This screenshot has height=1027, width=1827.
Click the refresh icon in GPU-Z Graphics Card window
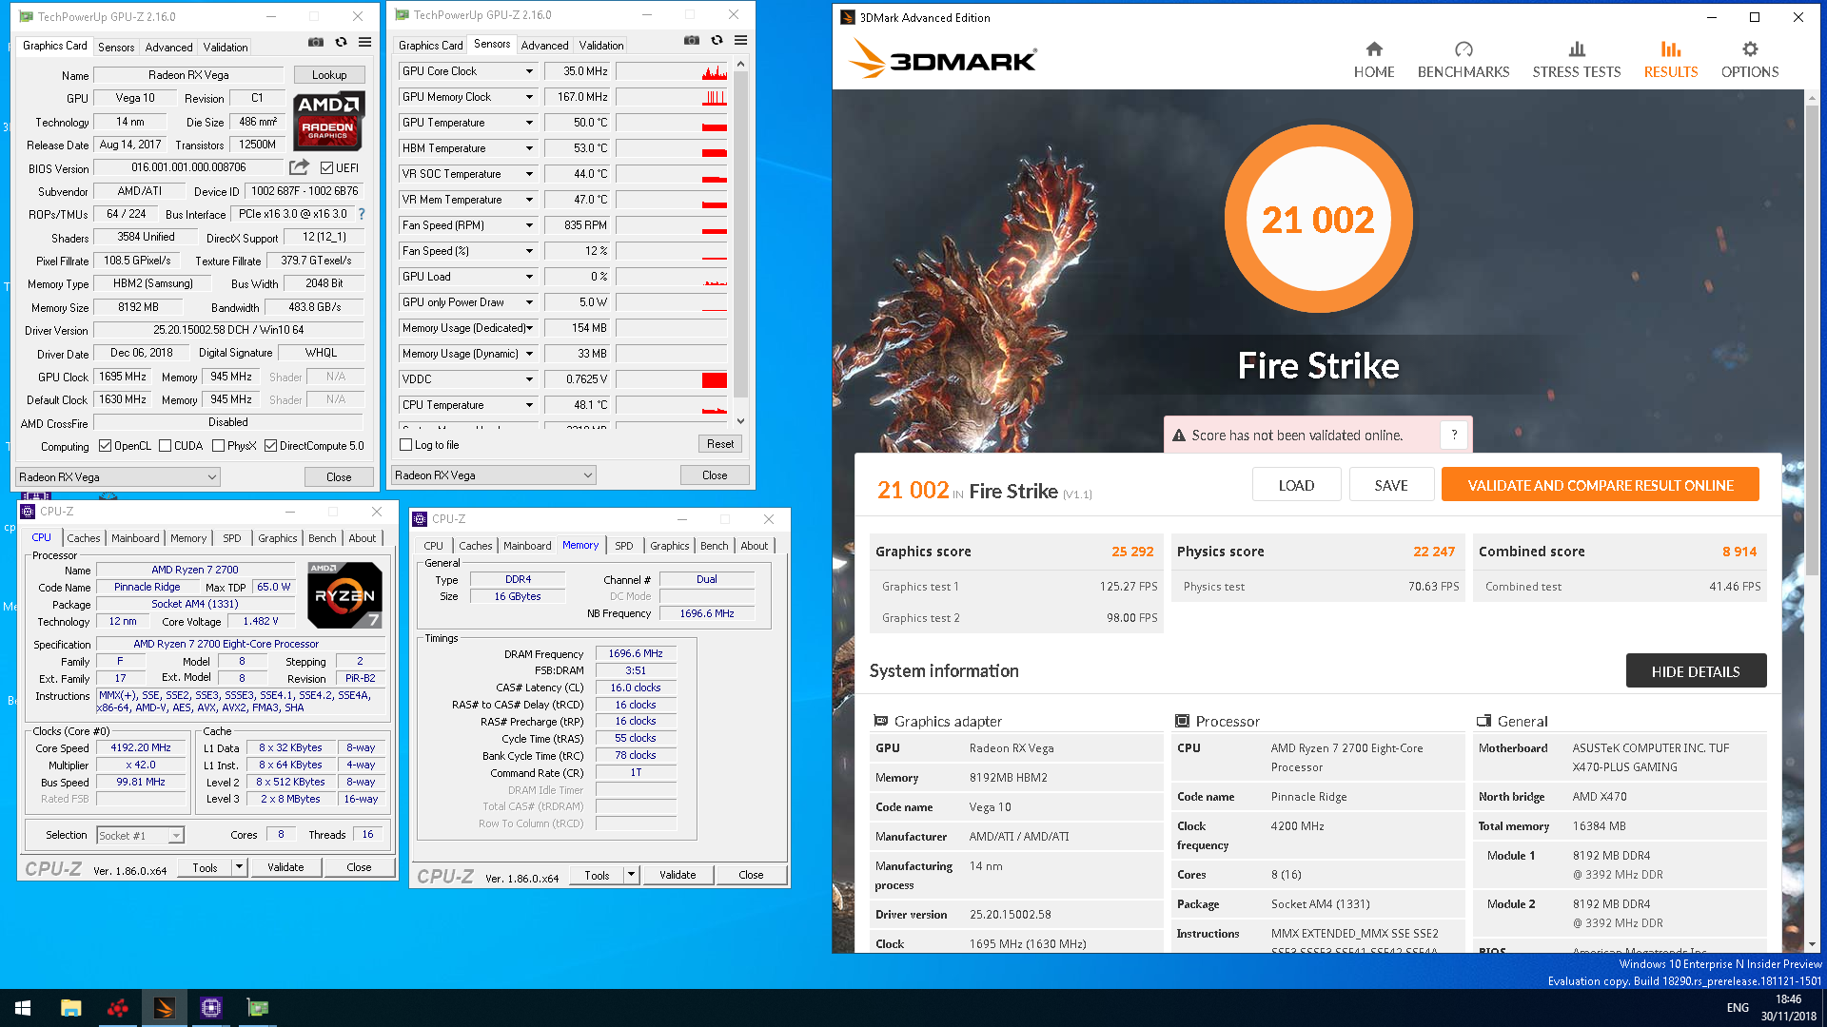tap(341, 43)
